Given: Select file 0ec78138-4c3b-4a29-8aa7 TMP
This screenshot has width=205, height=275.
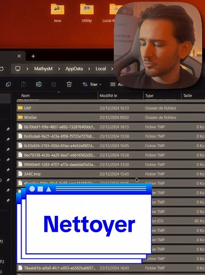Looking at the screenshot, I should click(x=111, y=155).
